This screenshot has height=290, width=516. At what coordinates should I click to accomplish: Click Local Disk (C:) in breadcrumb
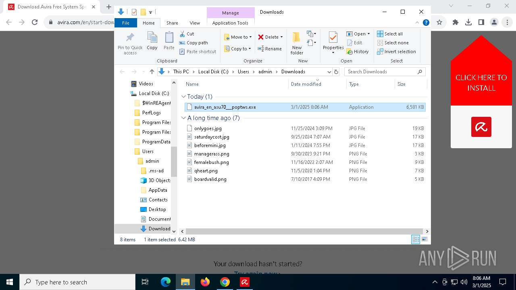tap(213, 72)
